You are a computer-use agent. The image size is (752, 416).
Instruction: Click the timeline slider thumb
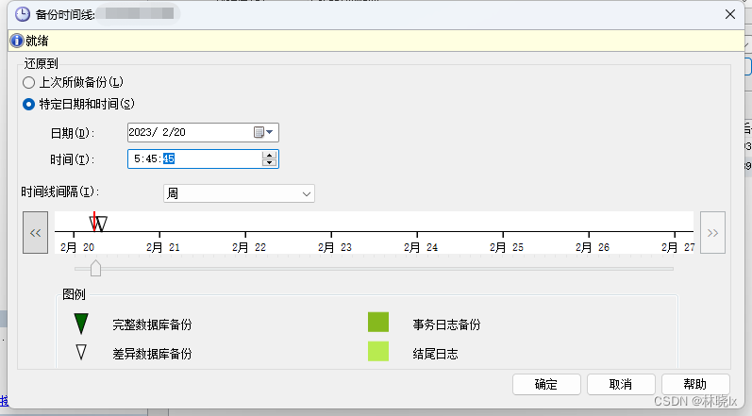click(95, 269)
